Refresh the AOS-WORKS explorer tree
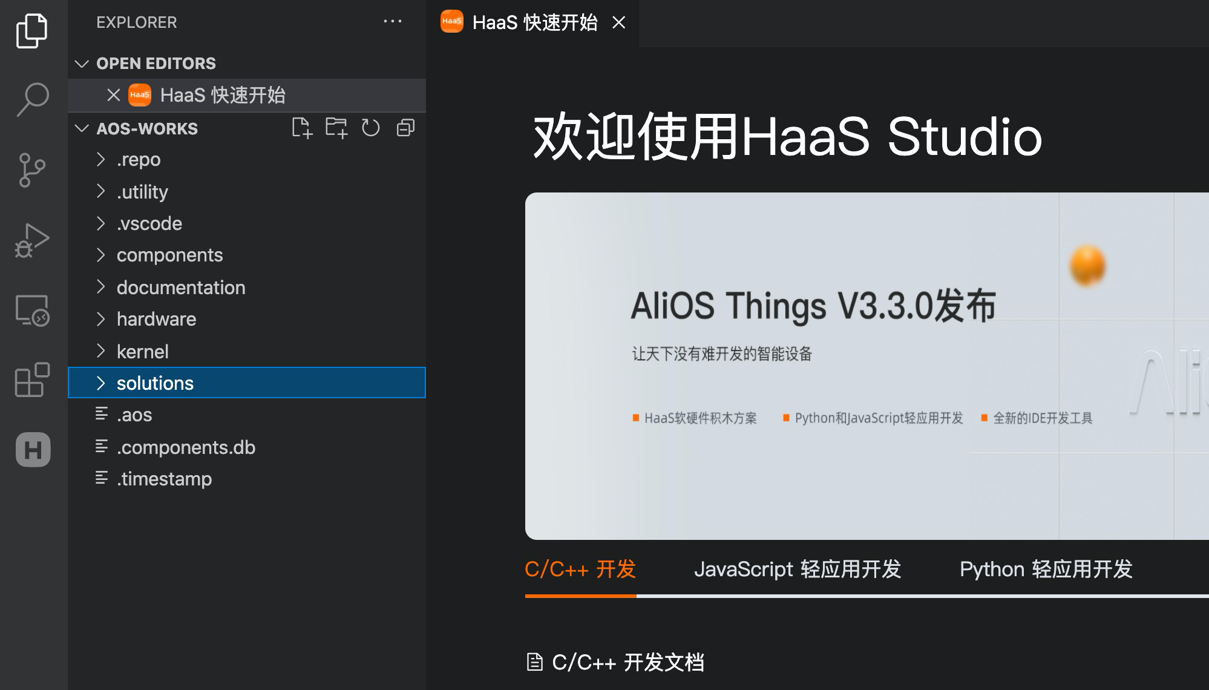Image resolution: width=1209 pixels, height=690 pixels. coord(370,128)
